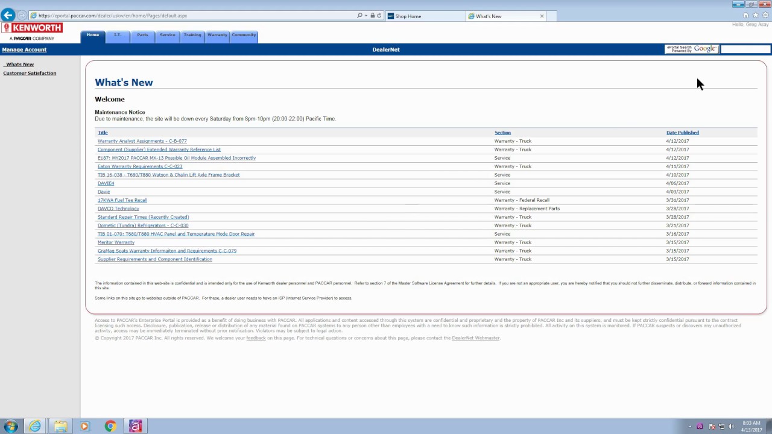The image size is (772, 434).
Task: Open the Windows Start button
Action: (10, 426)
